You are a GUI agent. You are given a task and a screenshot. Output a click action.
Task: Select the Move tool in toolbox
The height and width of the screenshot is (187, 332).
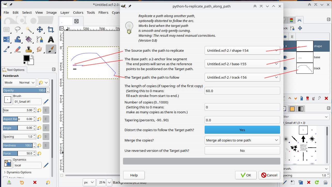tap(40, 29)
